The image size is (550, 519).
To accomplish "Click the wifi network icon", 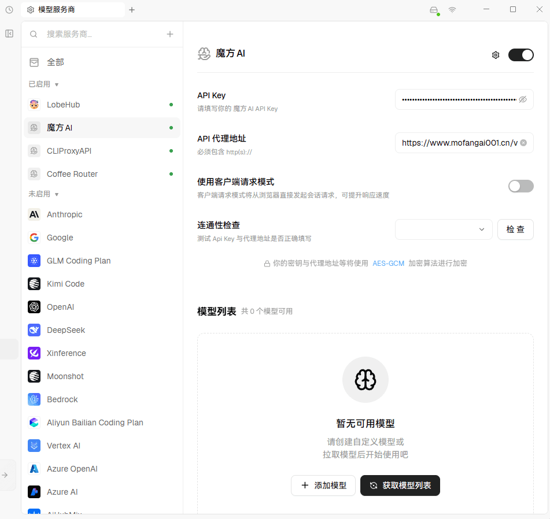I will point(452,10).
